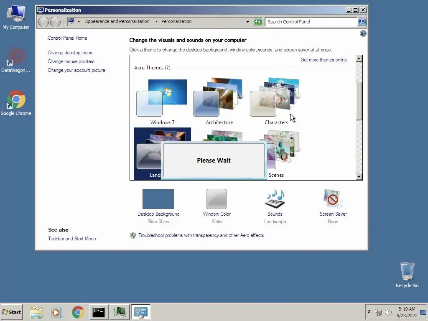The image size is (428, 321).
Task: Click Google Chrome desktop shortcut
Action: click(16, 103)
